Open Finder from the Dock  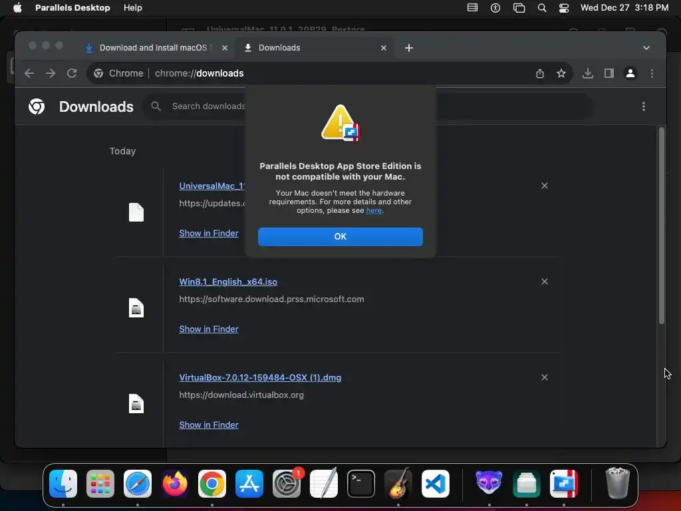tap(63, 484)
